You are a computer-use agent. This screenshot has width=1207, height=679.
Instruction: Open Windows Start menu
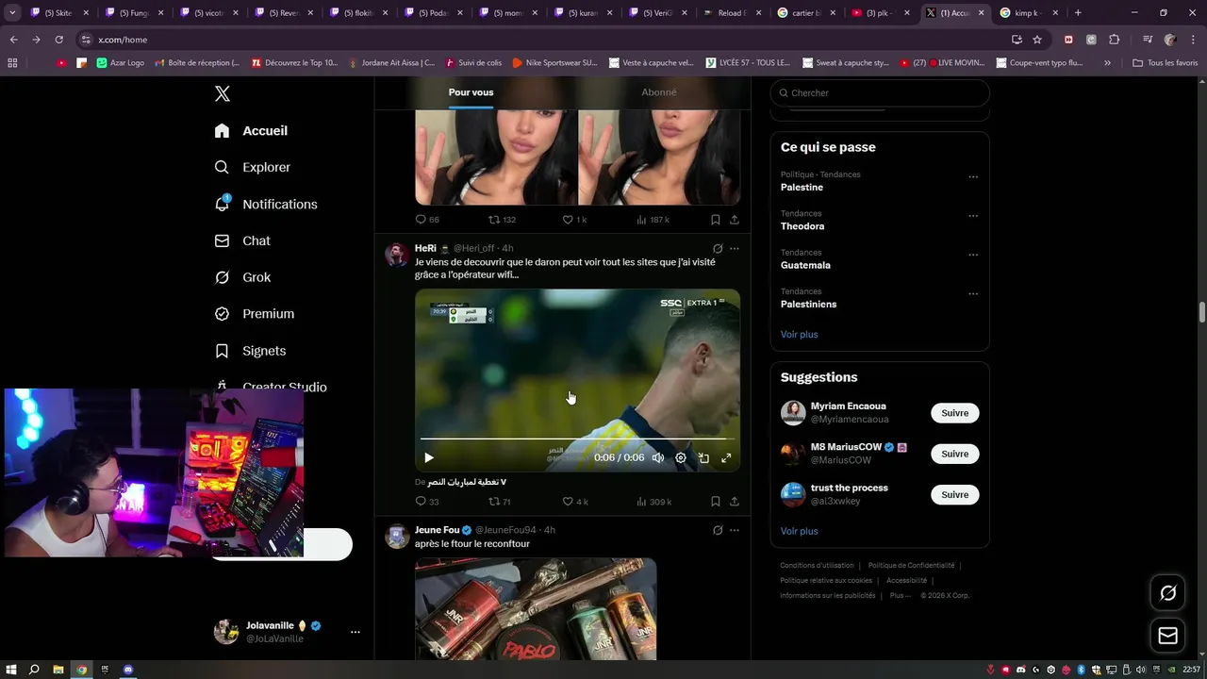click(11, 670)
